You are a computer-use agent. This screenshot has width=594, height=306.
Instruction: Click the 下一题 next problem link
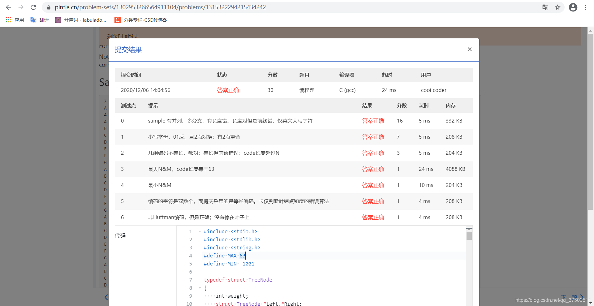572,297
